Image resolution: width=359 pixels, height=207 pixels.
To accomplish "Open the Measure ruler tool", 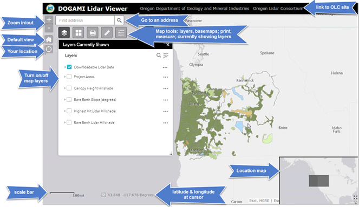I will tap(107, 33).
